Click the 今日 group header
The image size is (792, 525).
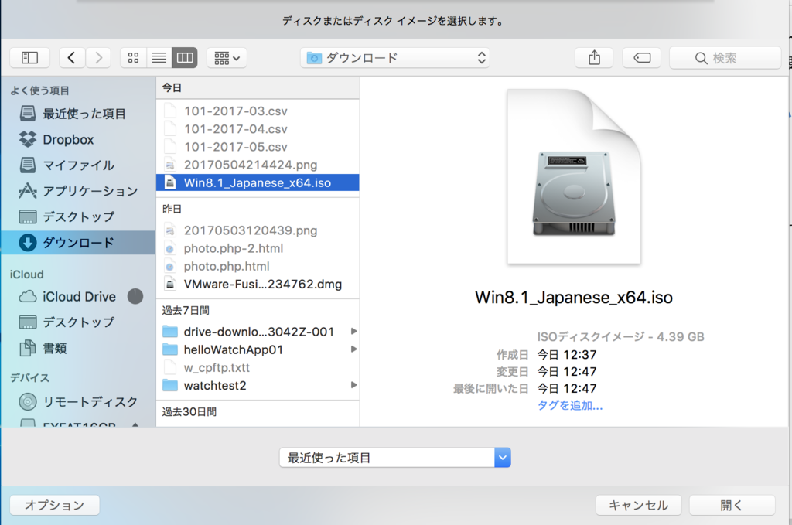point(258,88)
